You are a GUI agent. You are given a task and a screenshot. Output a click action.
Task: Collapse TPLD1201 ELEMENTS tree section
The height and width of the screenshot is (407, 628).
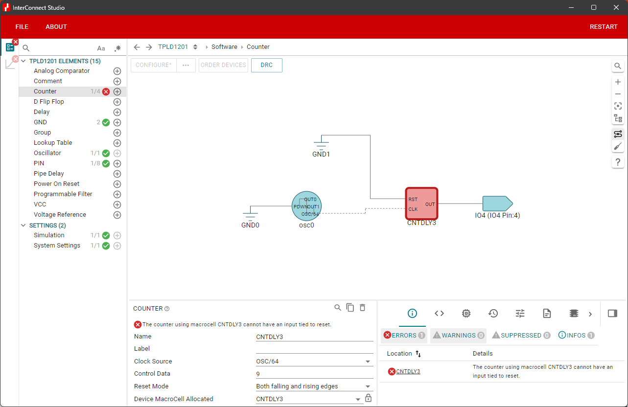[x=23, y=61]
